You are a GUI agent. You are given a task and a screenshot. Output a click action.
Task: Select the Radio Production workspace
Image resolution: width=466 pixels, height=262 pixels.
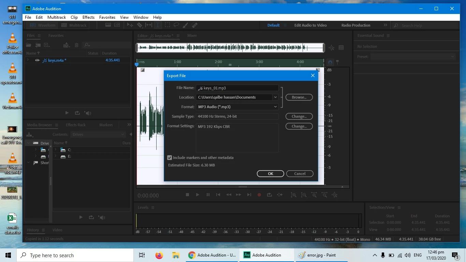tap(356, 25)
